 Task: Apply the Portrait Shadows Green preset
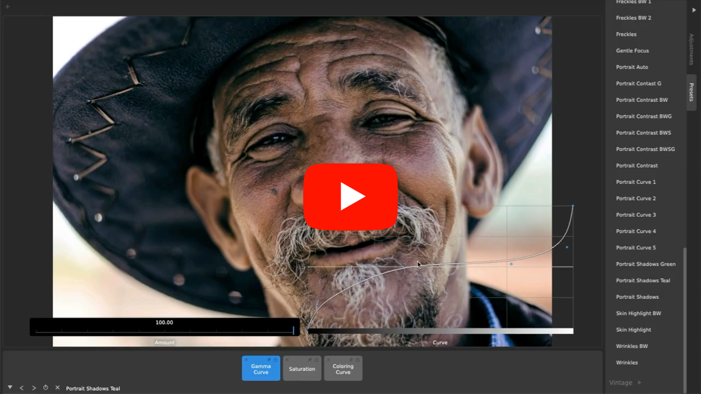[646, 264]
